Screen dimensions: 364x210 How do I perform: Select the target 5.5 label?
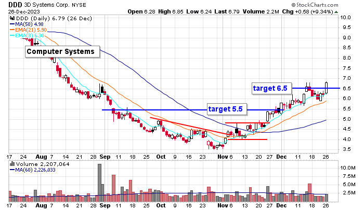(227, 109)
